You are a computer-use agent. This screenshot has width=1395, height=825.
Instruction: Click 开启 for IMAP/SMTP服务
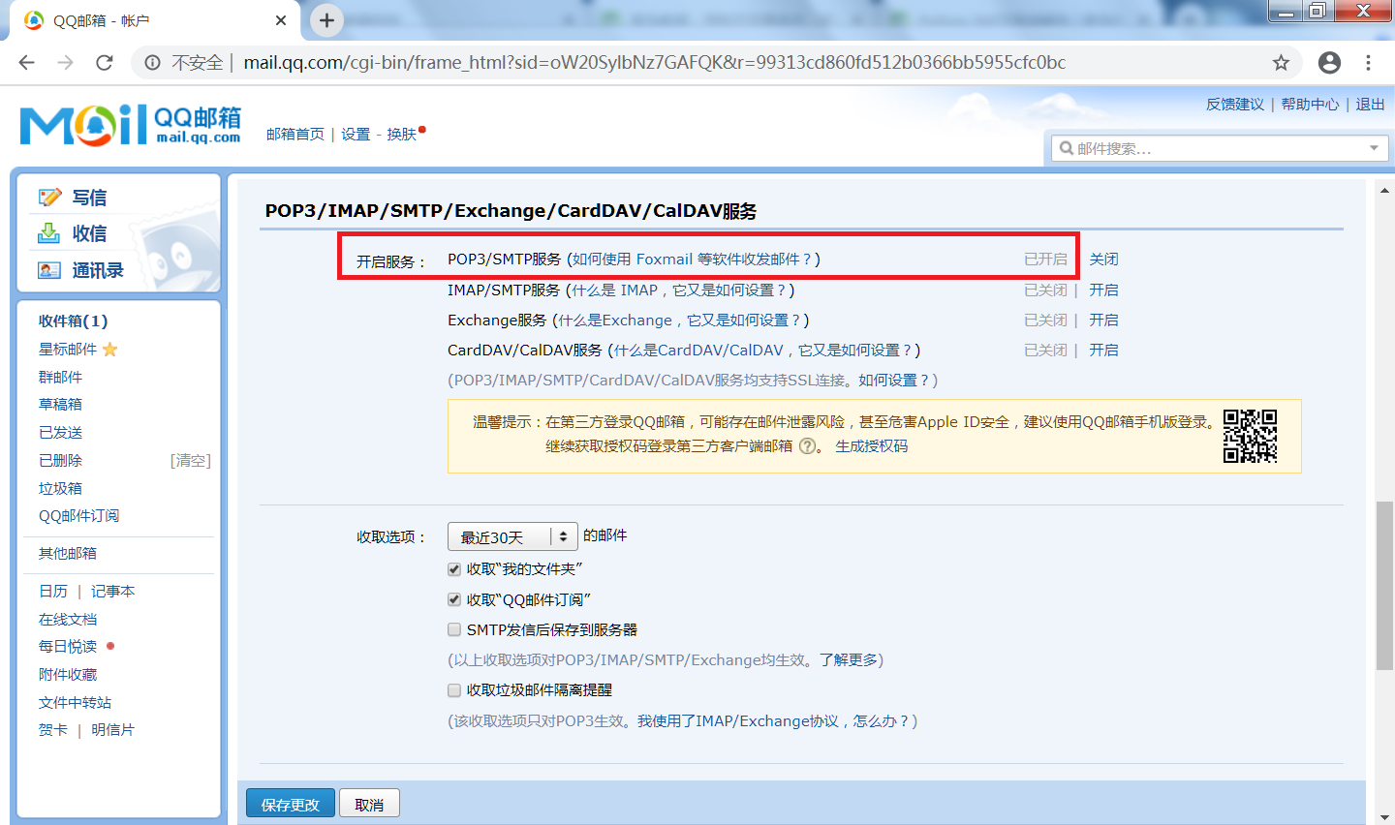tap(1103, 290)
